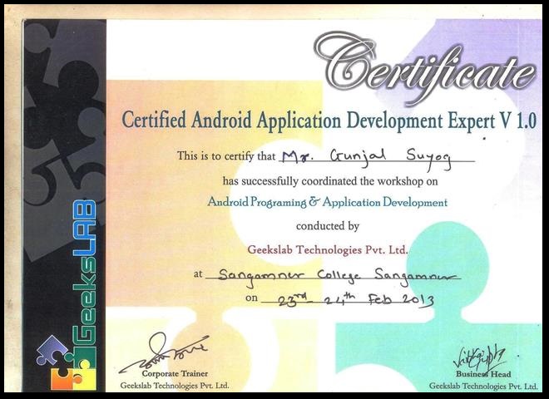Click 'Geekslab Technologies Pvt. Ltd.' under Corporate Trainer
Viewport: 549px width, 399px height.
coord(175,386)
